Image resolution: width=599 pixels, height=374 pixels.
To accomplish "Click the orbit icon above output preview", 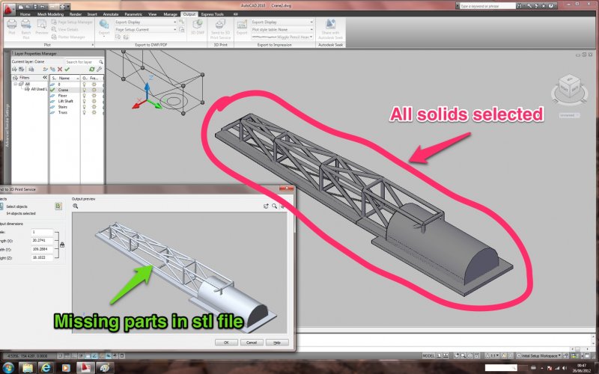I will pos(266,206).
